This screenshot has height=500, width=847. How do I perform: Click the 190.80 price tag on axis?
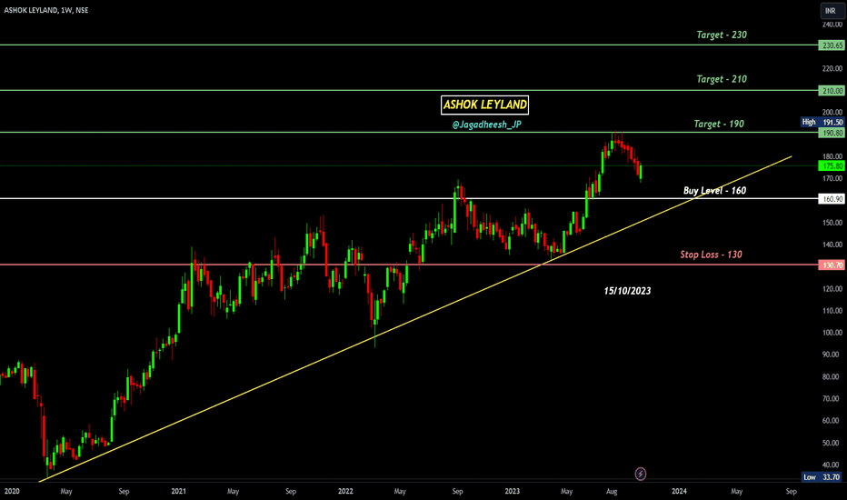(832, 133)
